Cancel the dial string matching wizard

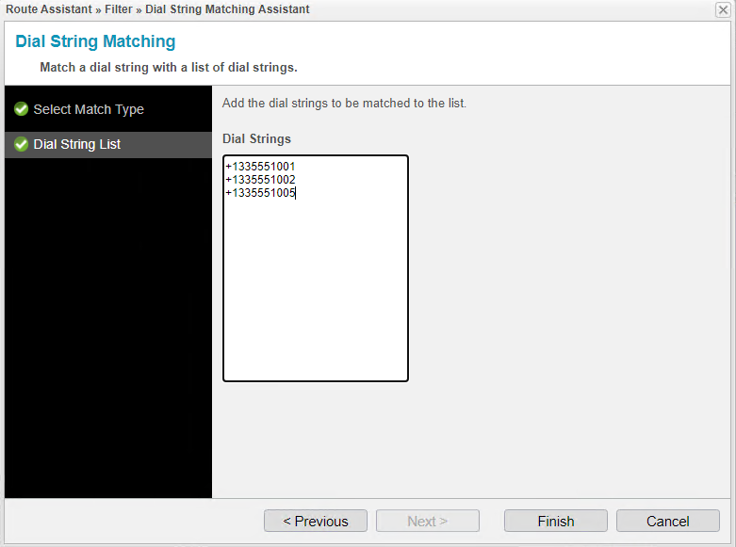668,522
